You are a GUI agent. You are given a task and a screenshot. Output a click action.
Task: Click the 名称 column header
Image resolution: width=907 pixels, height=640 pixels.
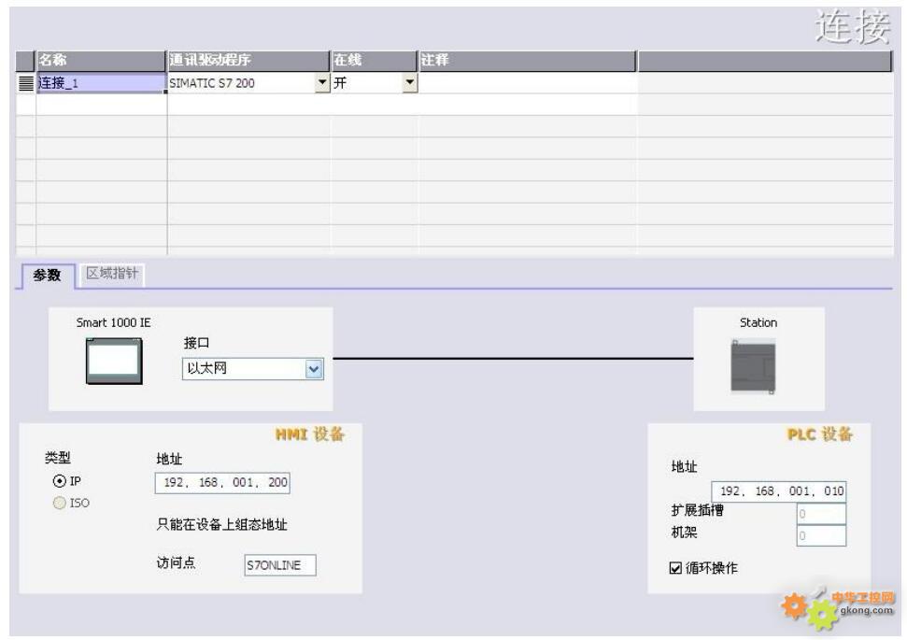tap(101, 60)
